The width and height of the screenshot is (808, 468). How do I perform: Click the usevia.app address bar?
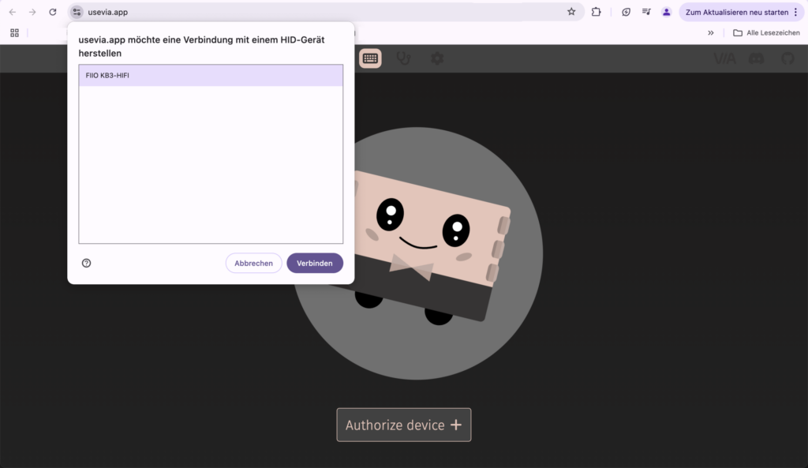[x=316, y=12]
